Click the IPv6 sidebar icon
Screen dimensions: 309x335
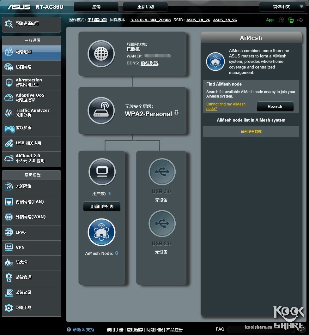click(x=9, y=232)
